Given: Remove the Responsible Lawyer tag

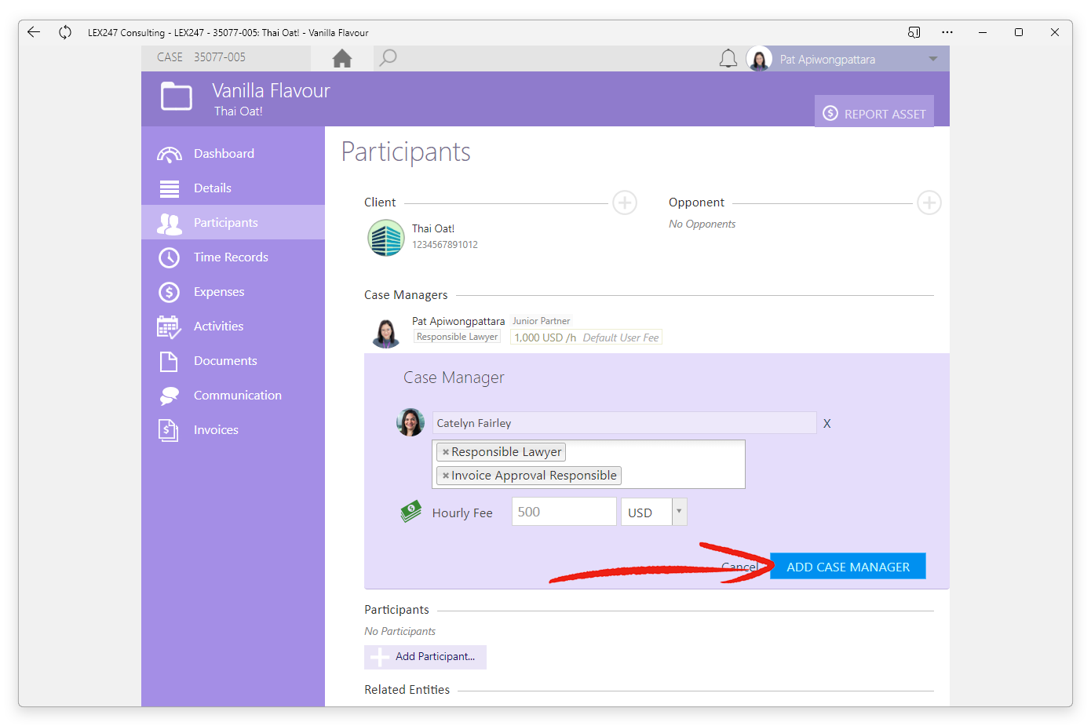Looking at the screenshot, I should [x=445, y=452].
